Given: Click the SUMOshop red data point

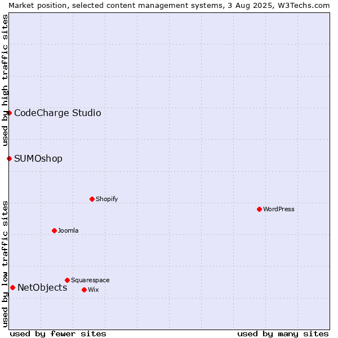Looking at the screenshot, I should click(x=9, y=159).
